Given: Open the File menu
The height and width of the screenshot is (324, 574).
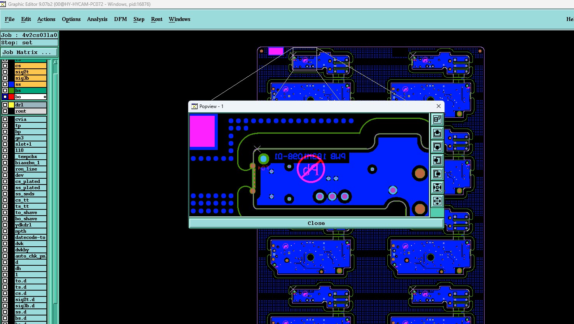Looking at the screenshot, I should click(10, 19).
